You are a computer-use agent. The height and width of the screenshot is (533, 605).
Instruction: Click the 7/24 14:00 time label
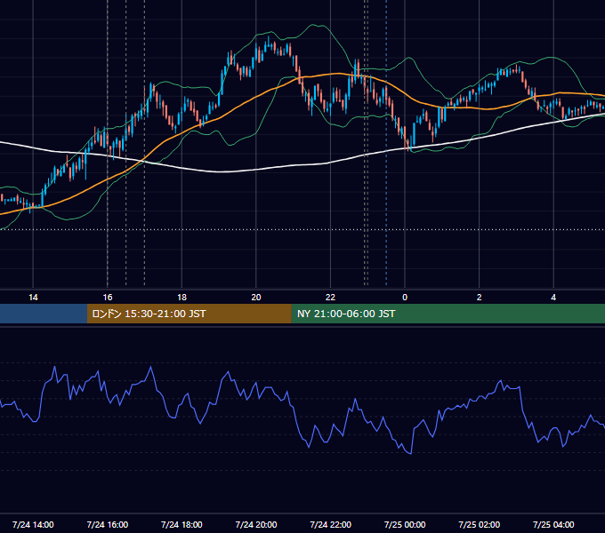point(33,524)
